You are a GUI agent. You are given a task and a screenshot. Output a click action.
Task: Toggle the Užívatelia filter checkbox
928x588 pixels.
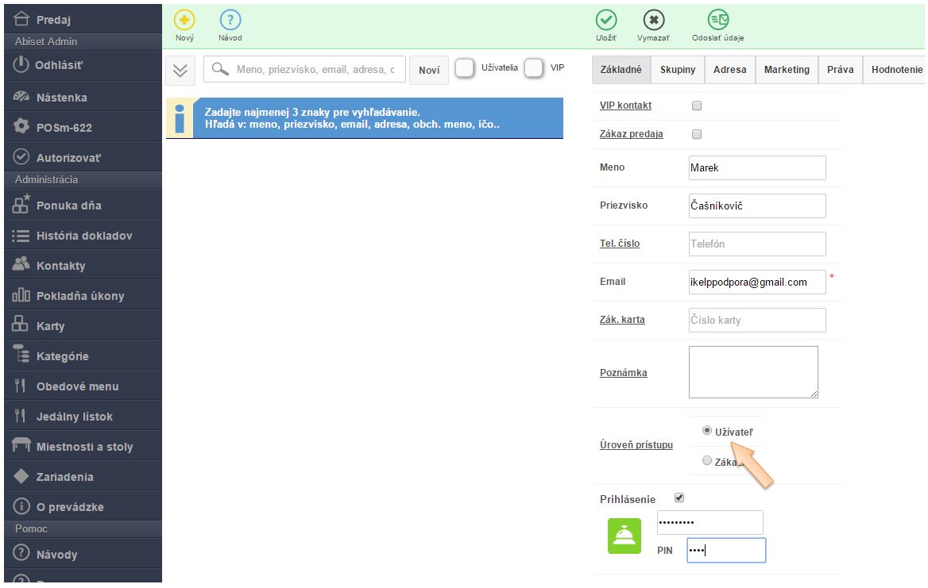coord(465,69)
